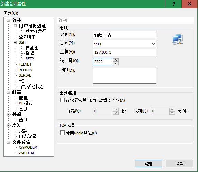
Task: Open 隧道 settings under SSH
Action: click(30, 53)
